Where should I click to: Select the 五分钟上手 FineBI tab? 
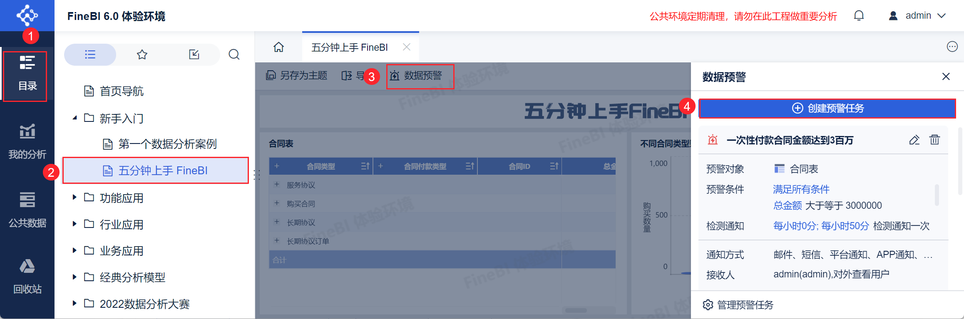click(350, 47)
